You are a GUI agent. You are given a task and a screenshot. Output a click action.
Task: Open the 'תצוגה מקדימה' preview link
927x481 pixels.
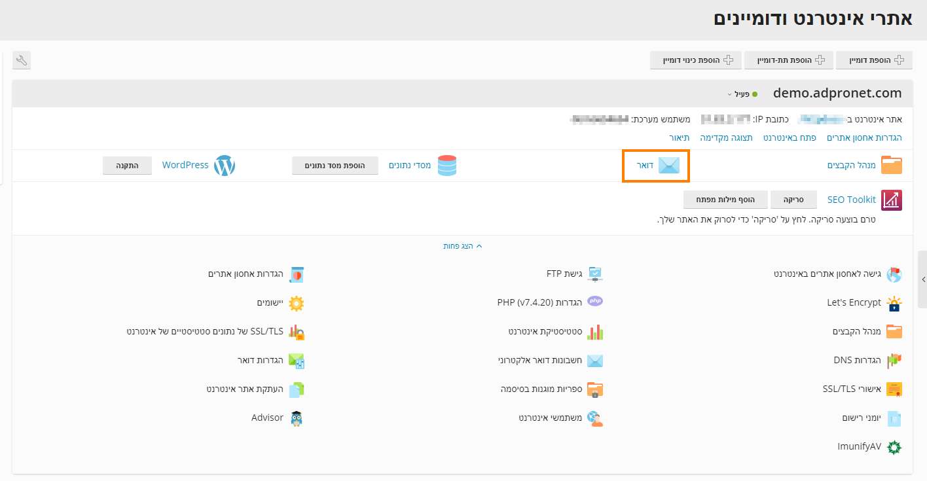click(x=726, y=137)
